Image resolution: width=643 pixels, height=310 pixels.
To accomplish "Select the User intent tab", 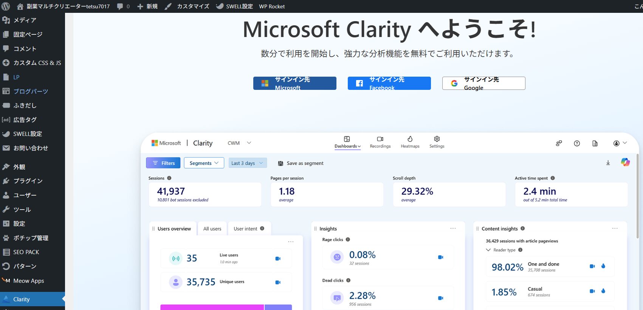I will (x=249, y=228).
